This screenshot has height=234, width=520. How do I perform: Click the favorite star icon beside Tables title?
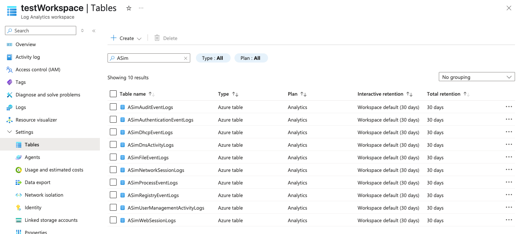coord(129,8)
